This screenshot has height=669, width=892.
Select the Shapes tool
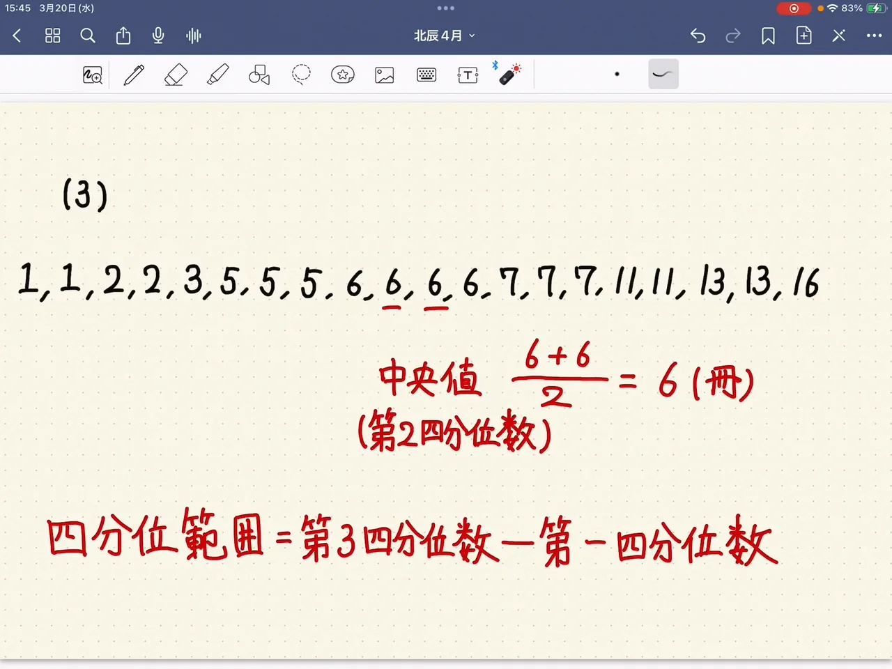[259, 75]
